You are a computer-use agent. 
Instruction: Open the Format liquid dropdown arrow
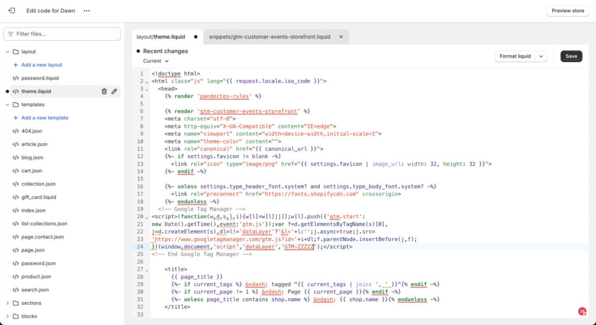[541, 56]
